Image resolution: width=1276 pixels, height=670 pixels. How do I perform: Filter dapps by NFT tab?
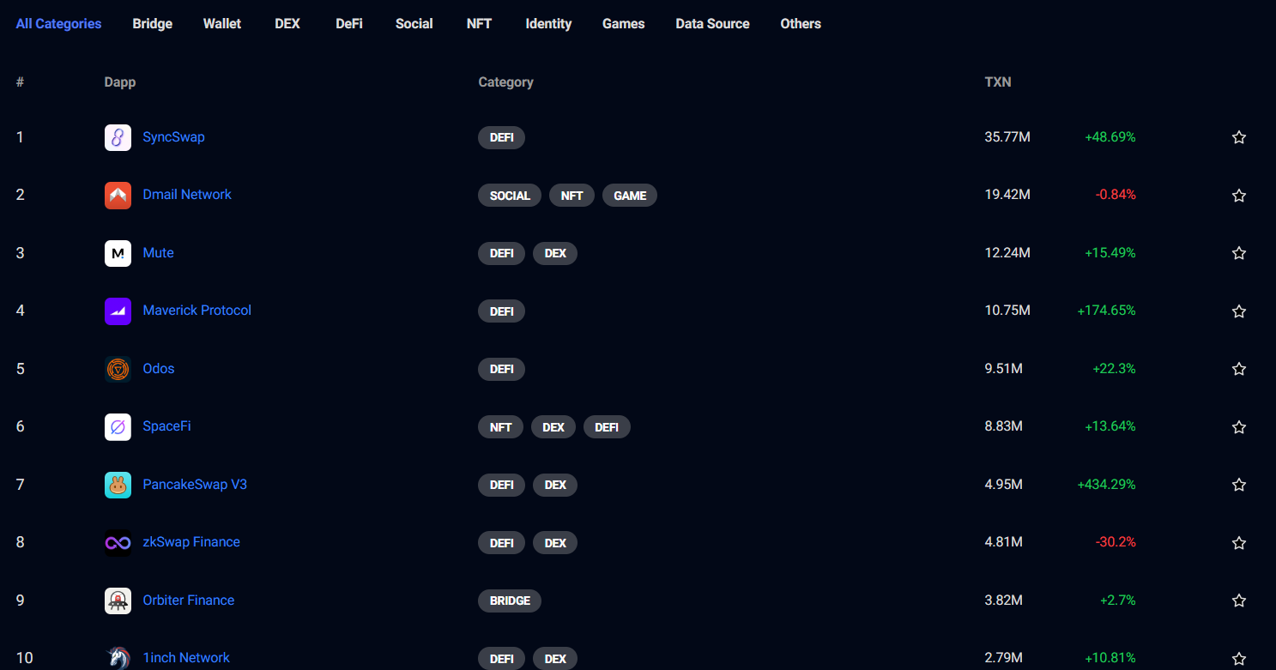pyautogui.click(x=479, y=24)
